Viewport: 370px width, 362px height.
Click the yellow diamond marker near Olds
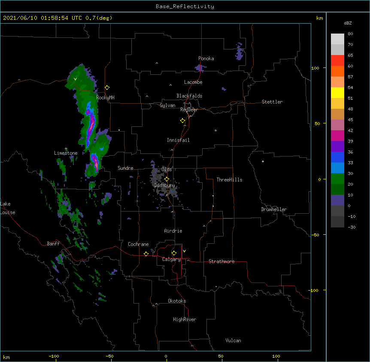[167, 179]
